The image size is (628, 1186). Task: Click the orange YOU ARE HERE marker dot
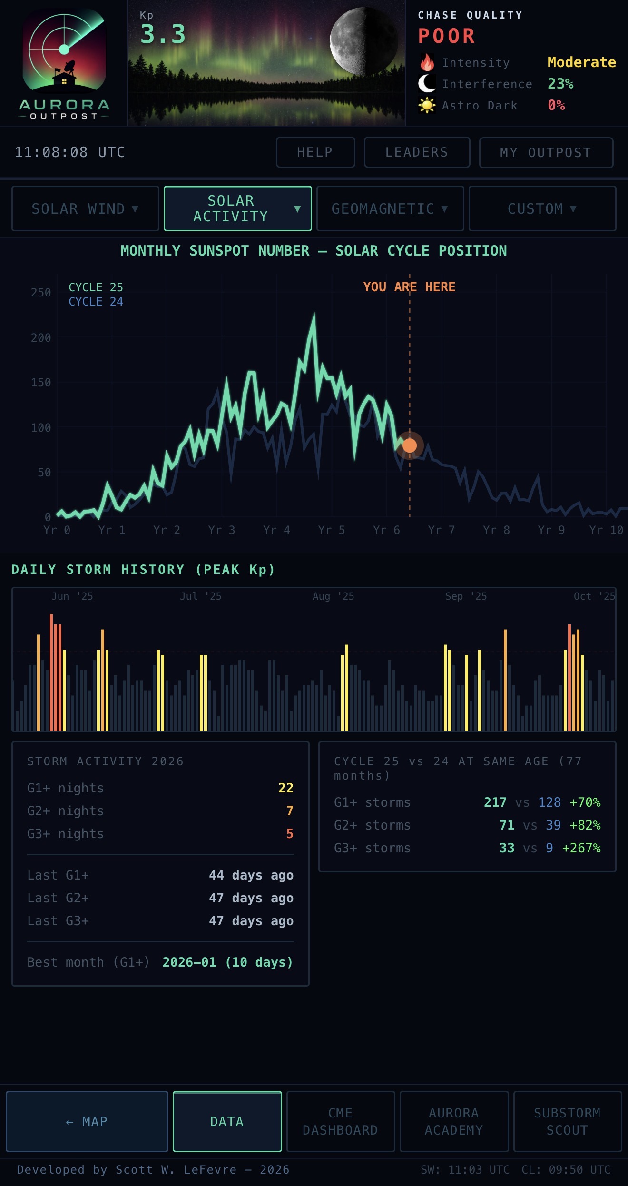coord(410,445)
